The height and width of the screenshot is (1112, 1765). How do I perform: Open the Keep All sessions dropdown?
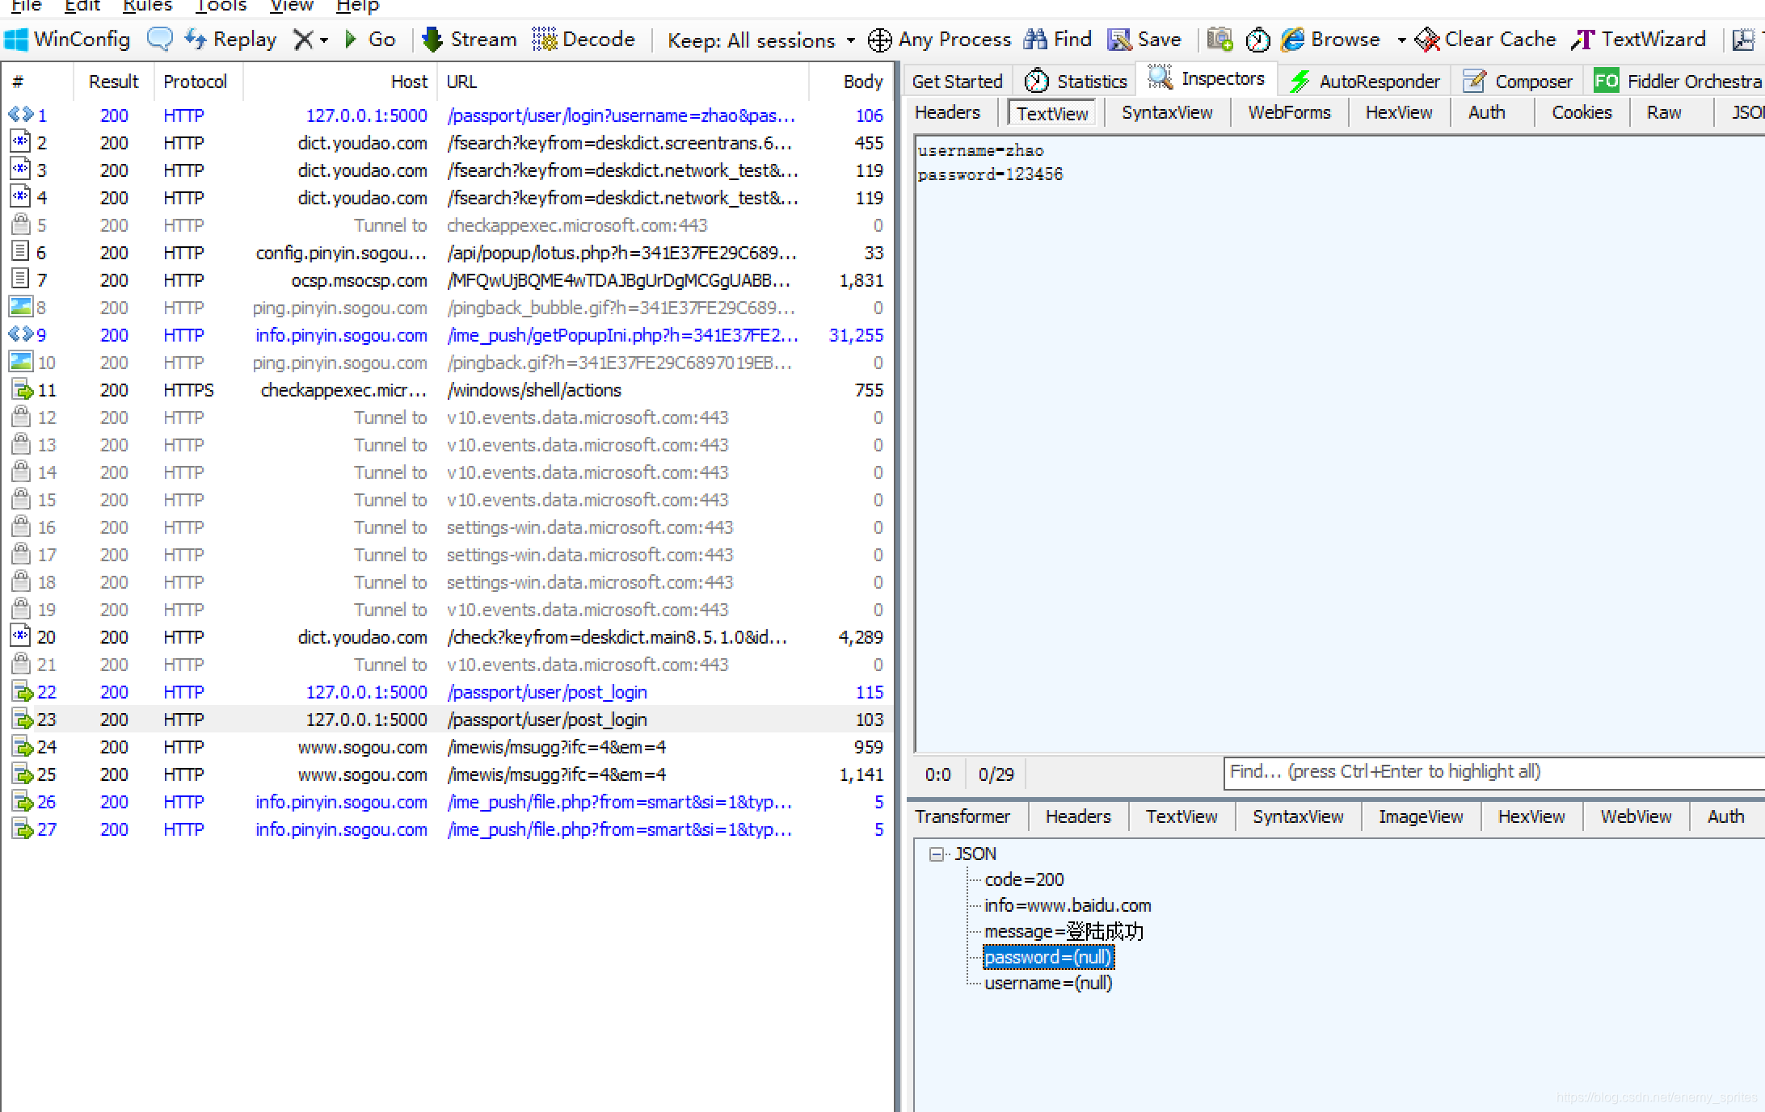[760, 40]
